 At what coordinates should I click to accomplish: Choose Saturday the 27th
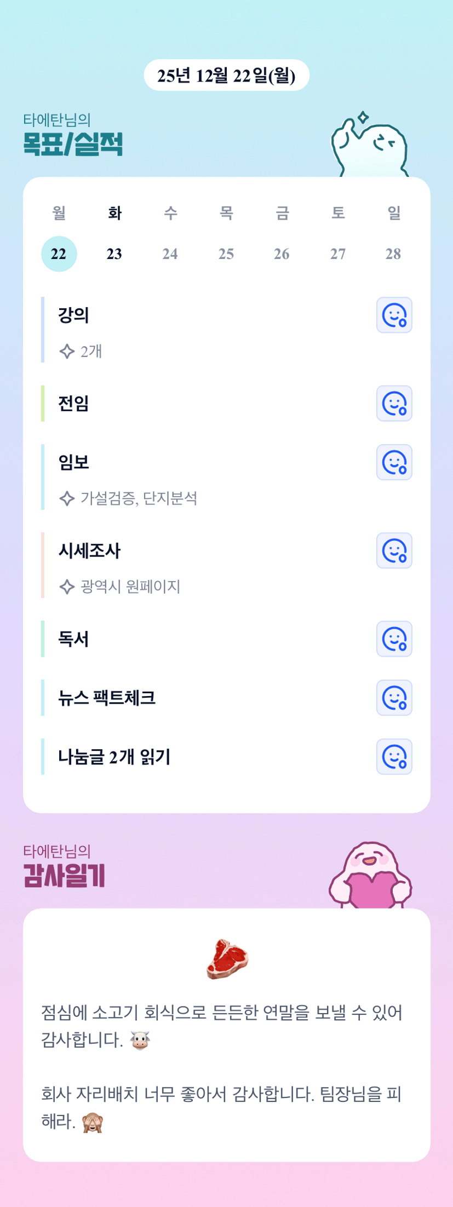tap(337, 254)
